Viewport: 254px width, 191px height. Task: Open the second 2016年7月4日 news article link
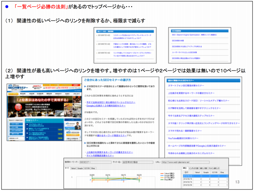132,46
